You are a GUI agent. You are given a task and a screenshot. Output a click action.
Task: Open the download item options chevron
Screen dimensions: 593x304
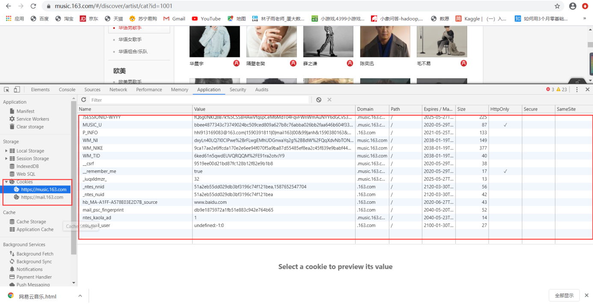point(80,296)
